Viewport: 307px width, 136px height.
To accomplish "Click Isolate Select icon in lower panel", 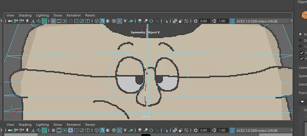I will pos(166,130).
